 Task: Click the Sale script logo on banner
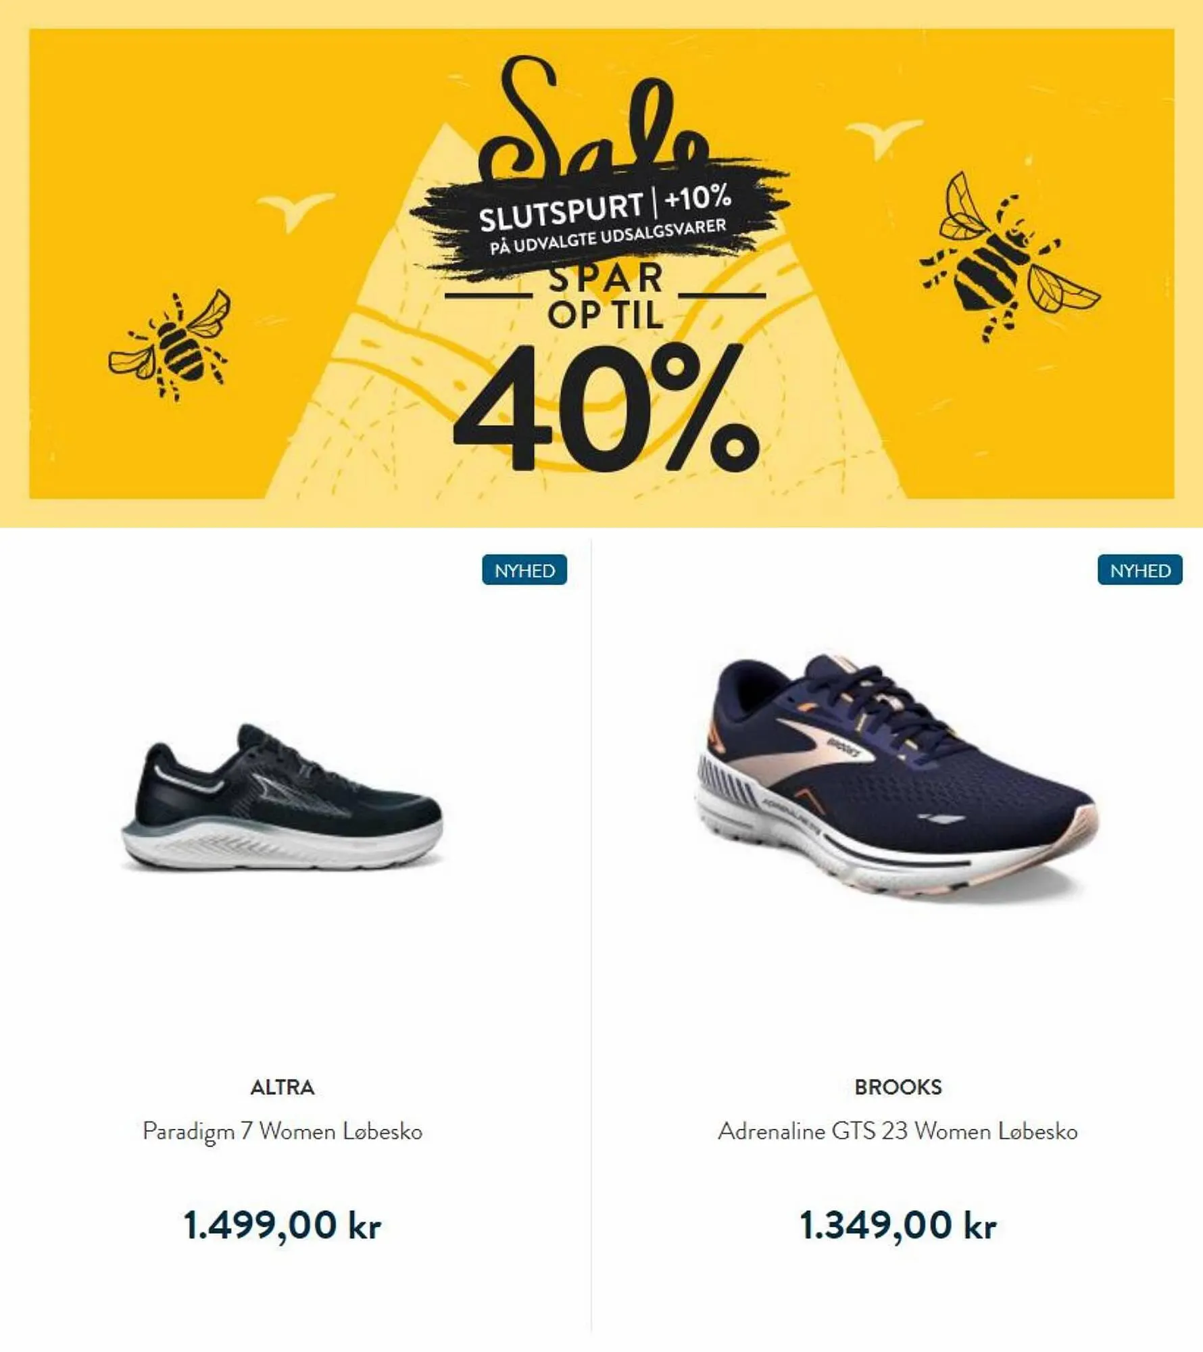[x=595, y=118]
